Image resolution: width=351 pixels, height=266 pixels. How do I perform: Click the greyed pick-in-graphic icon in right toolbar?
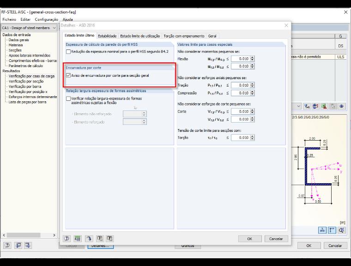333,106
